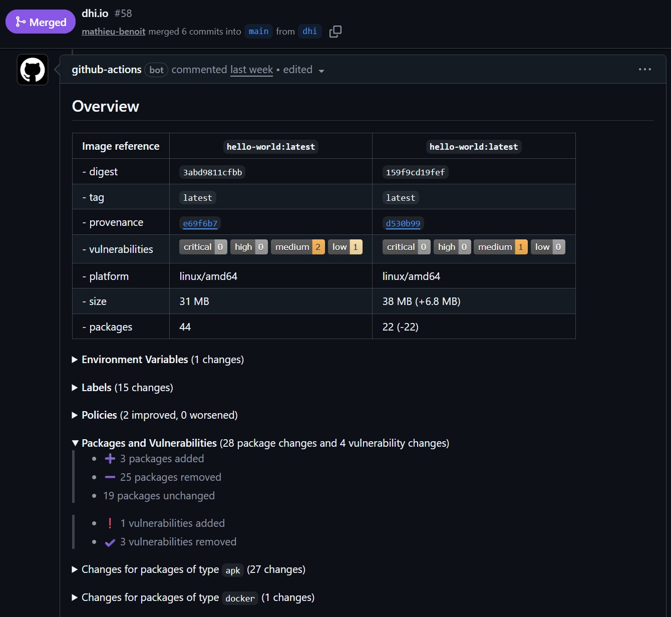
Task: Click the medium 1 vulnerability badge
Action: click(500, 247)
